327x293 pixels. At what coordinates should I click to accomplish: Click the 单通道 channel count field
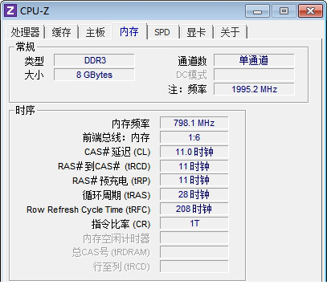(254, 60)
